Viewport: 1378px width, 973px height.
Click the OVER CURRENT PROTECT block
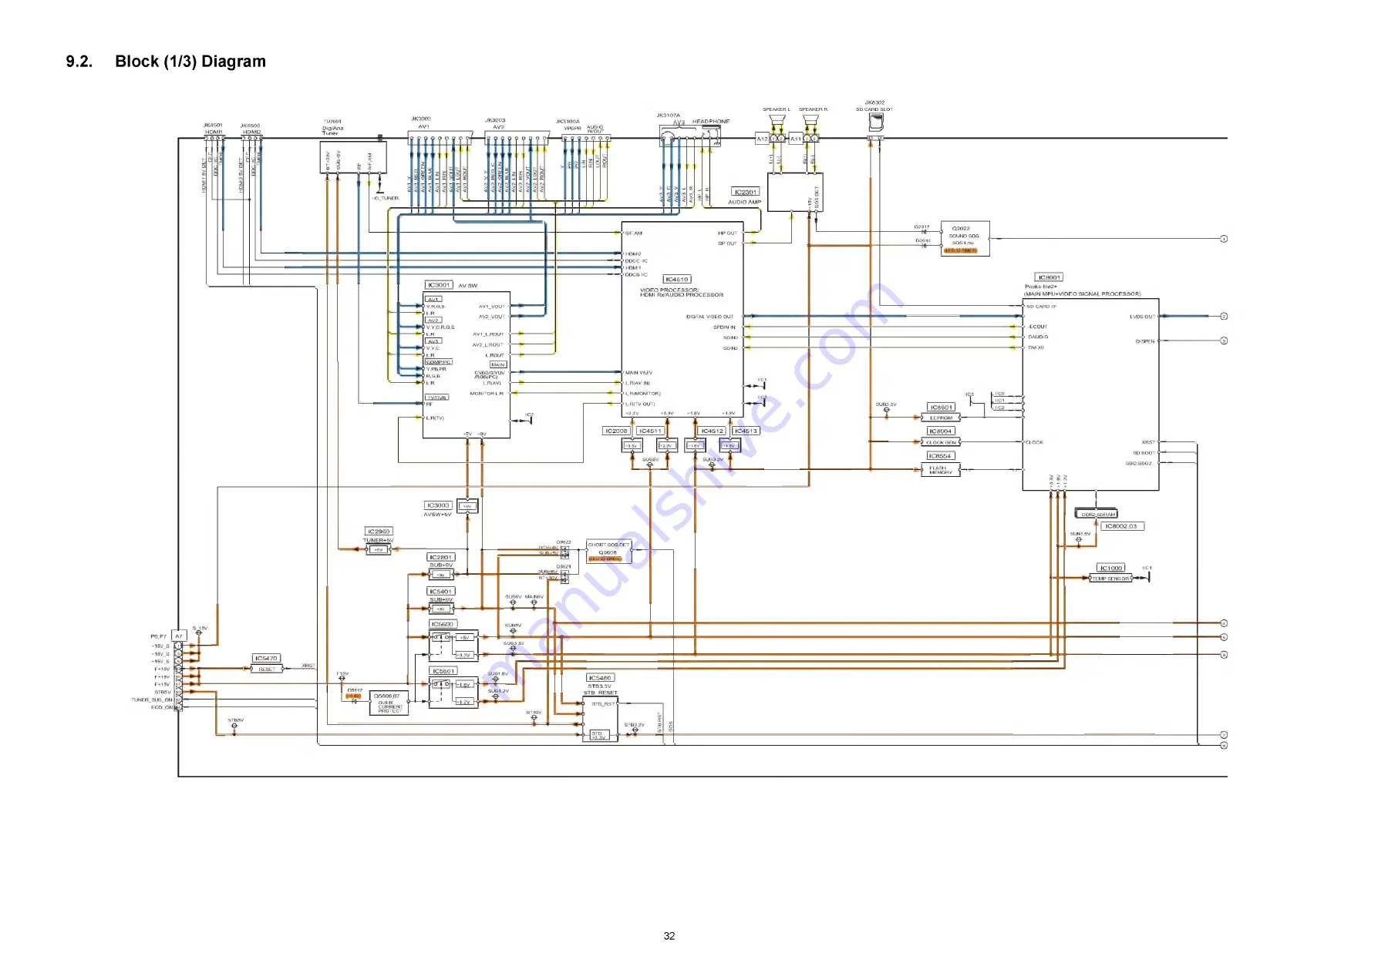click(x=389, y=703)
